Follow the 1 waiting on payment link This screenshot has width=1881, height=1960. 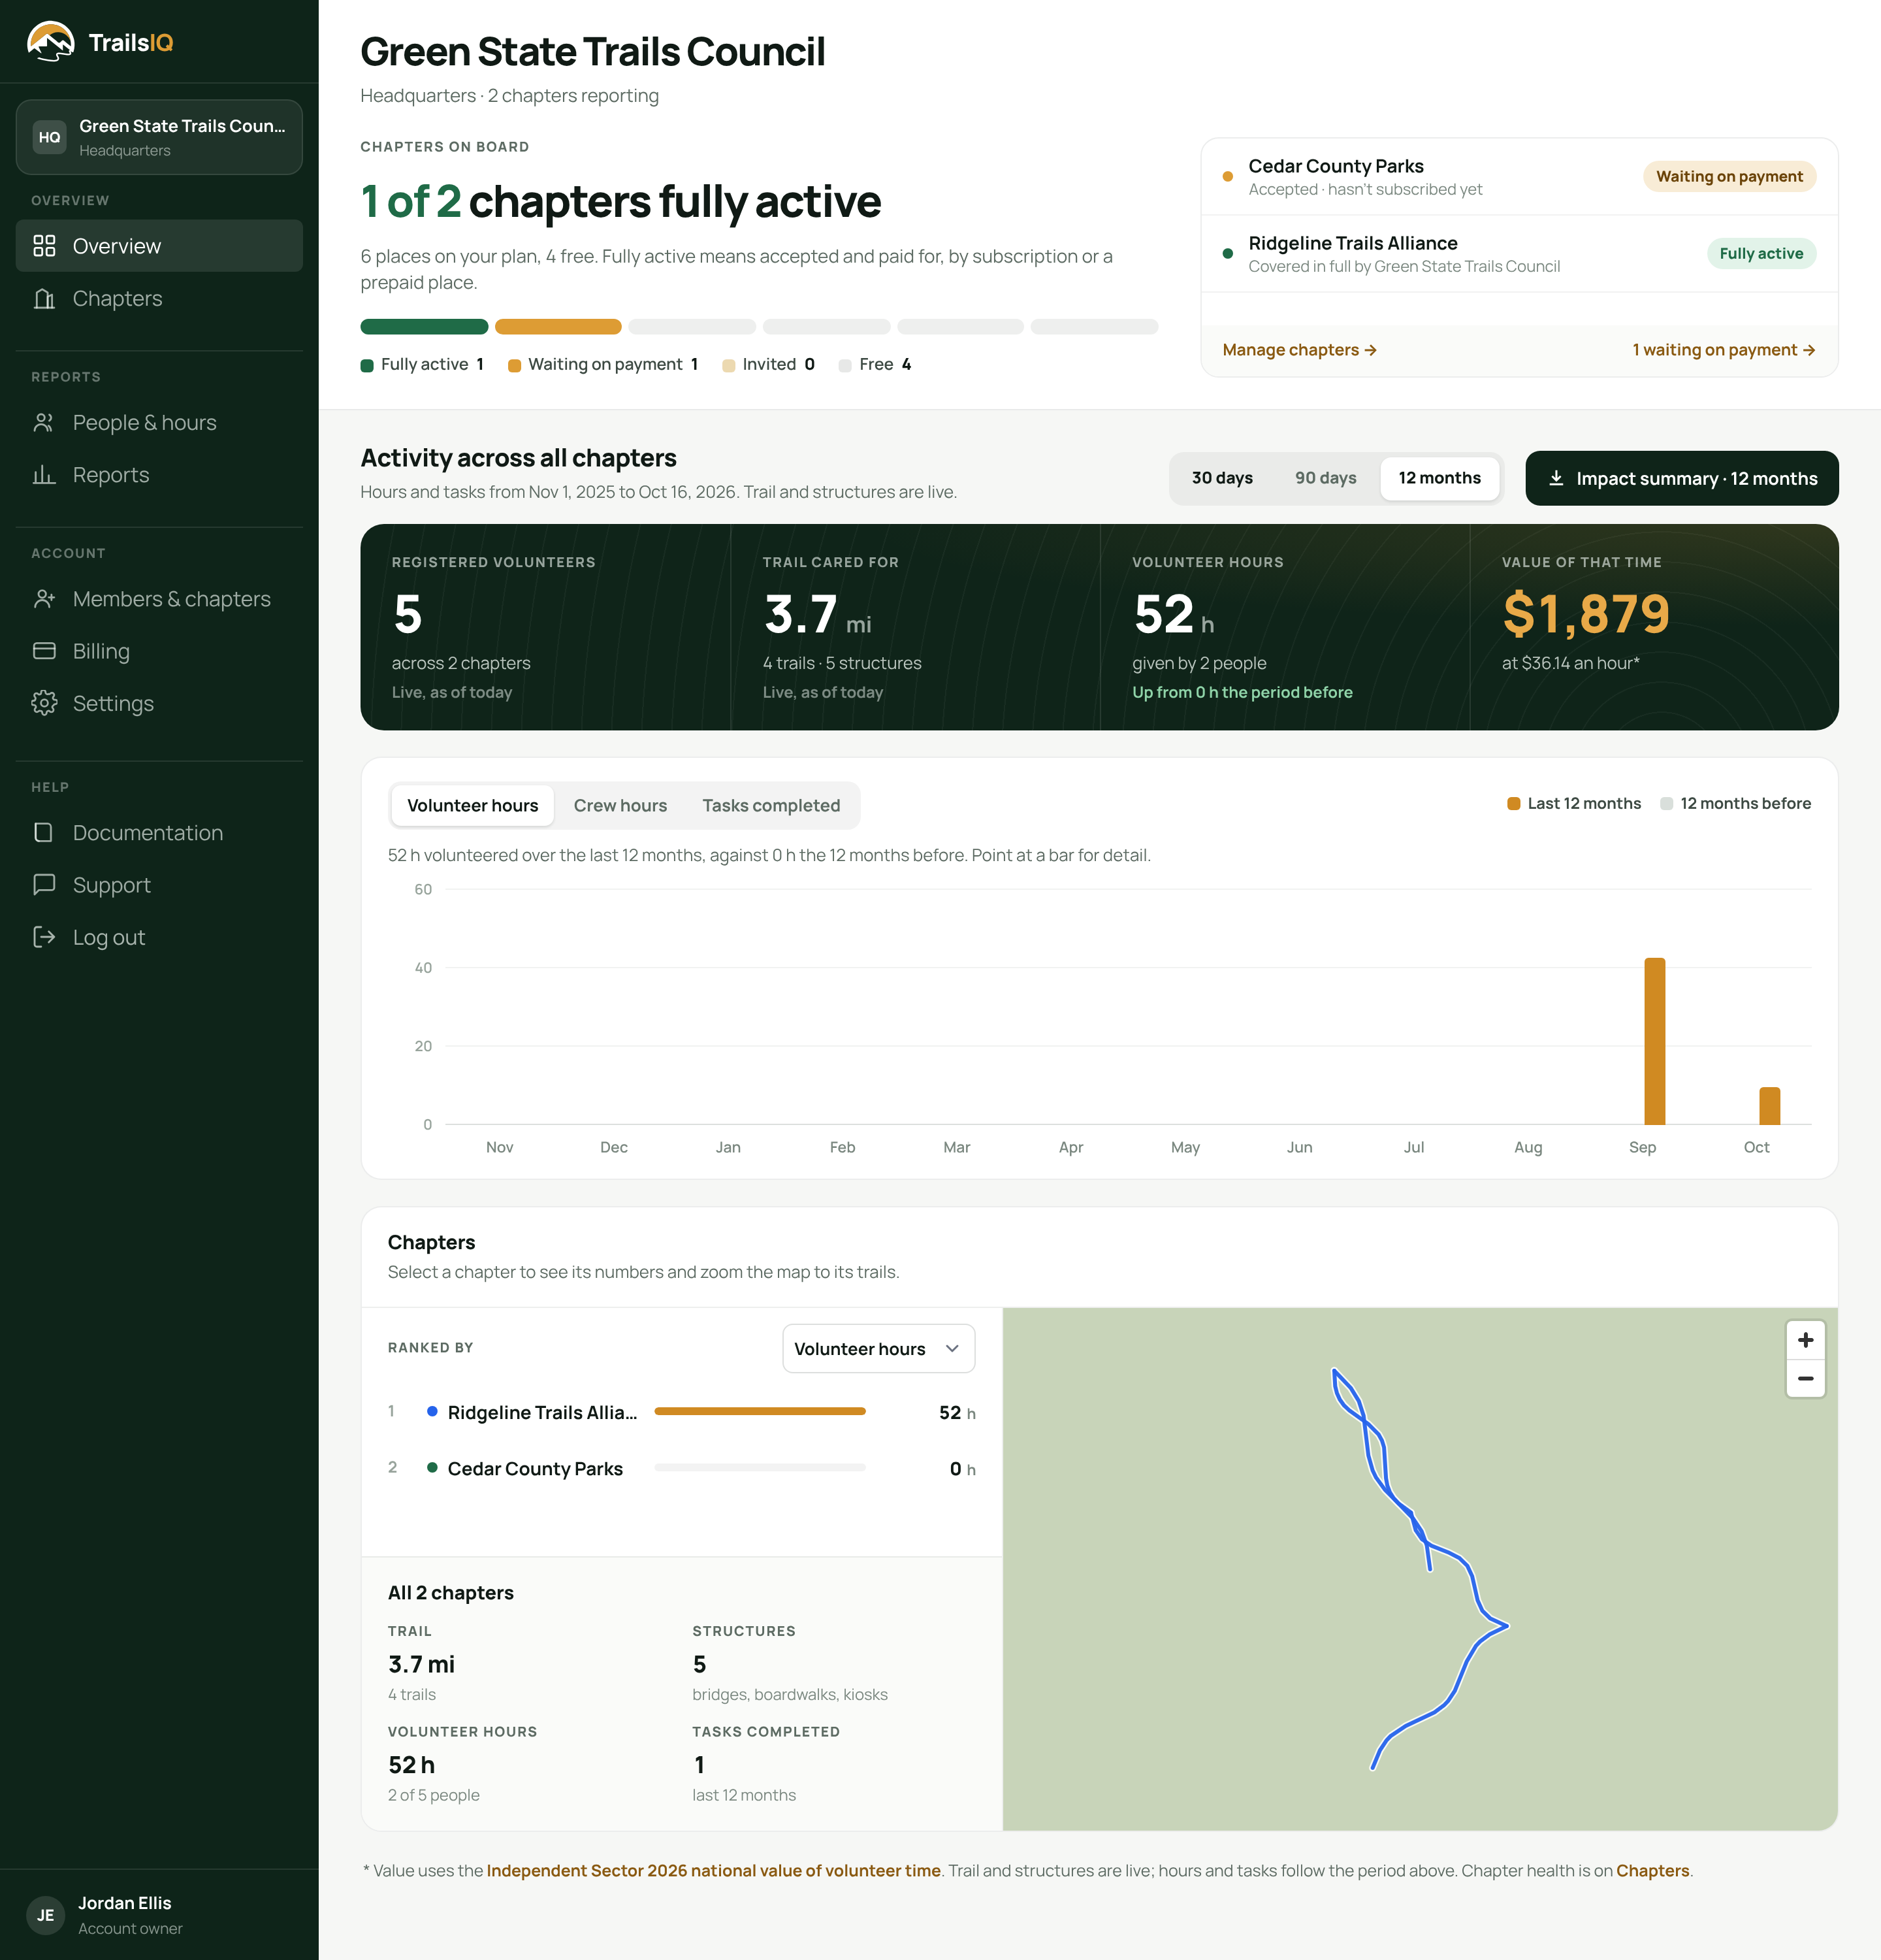(x=1723, y=350)
